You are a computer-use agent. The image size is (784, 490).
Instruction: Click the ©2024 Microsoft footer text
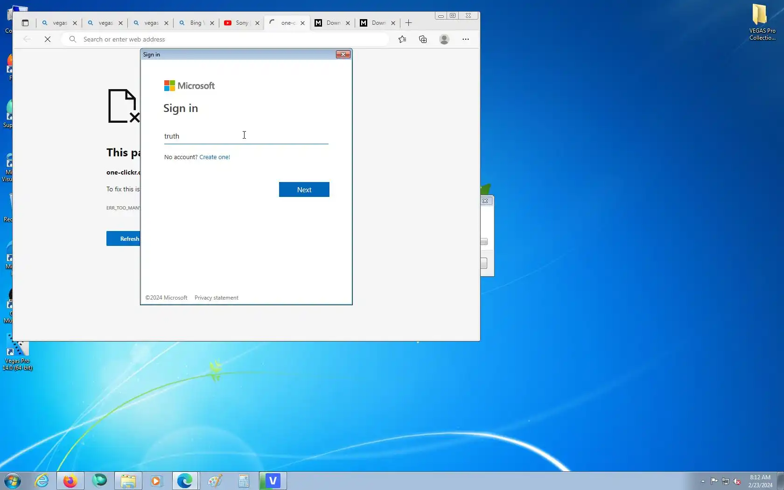pyautogui.click(x=166, y=298)
